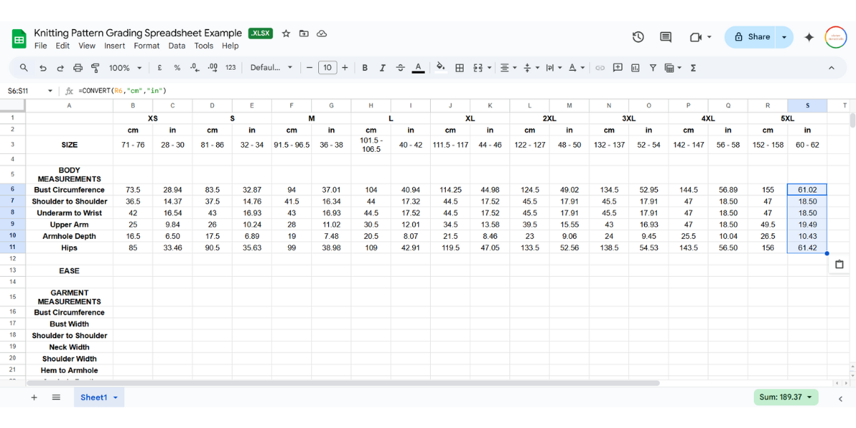Search the menus magnifier icon
Image resolution: width=856 pixels, height=428 pixels.
(x=24, y=68)
